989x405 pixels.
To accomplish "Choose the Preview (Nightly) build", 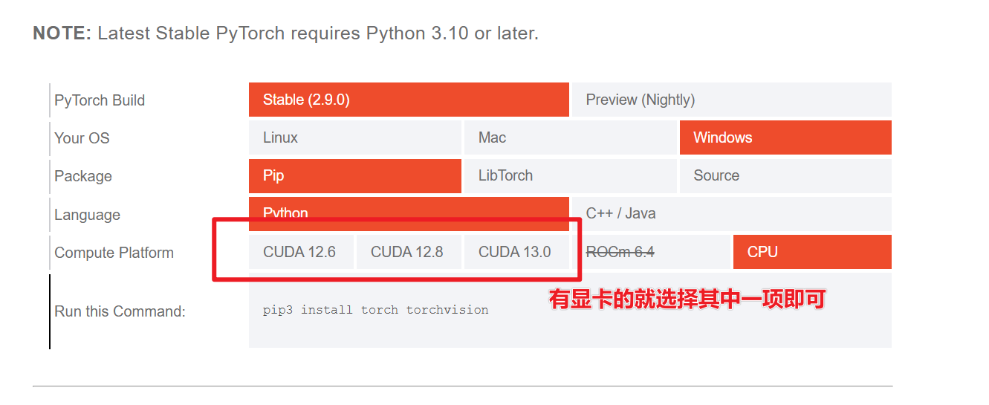I will pos(730,100).
